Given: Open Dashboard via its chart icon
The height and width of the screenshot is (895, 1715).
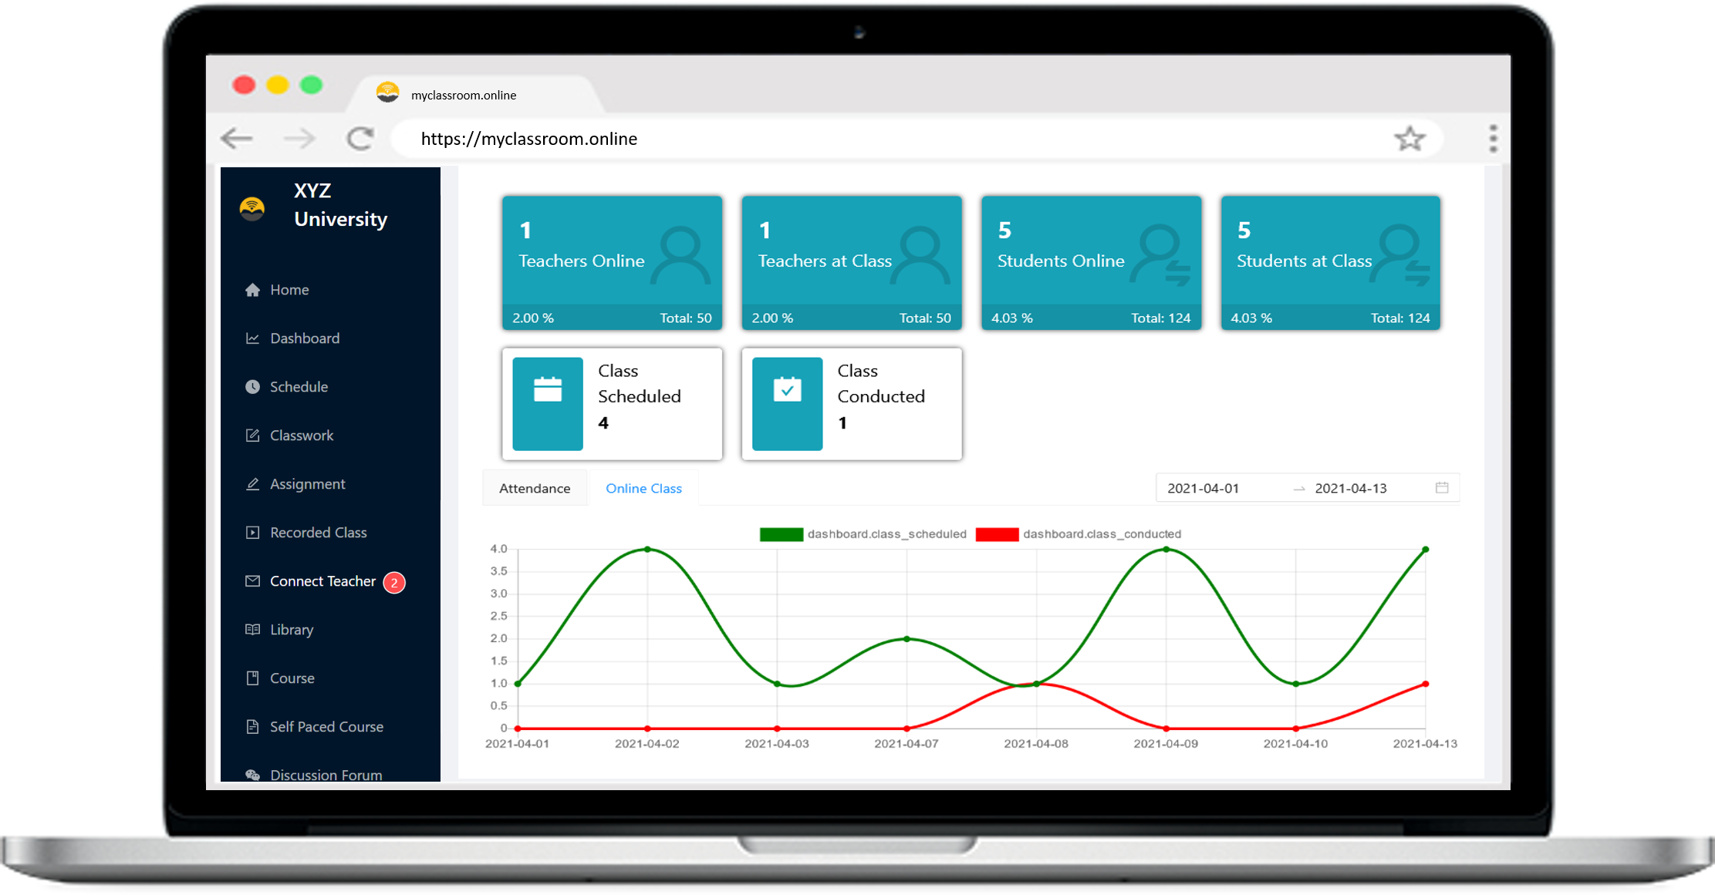Looking at the screenshot, I should click(252, 338).
